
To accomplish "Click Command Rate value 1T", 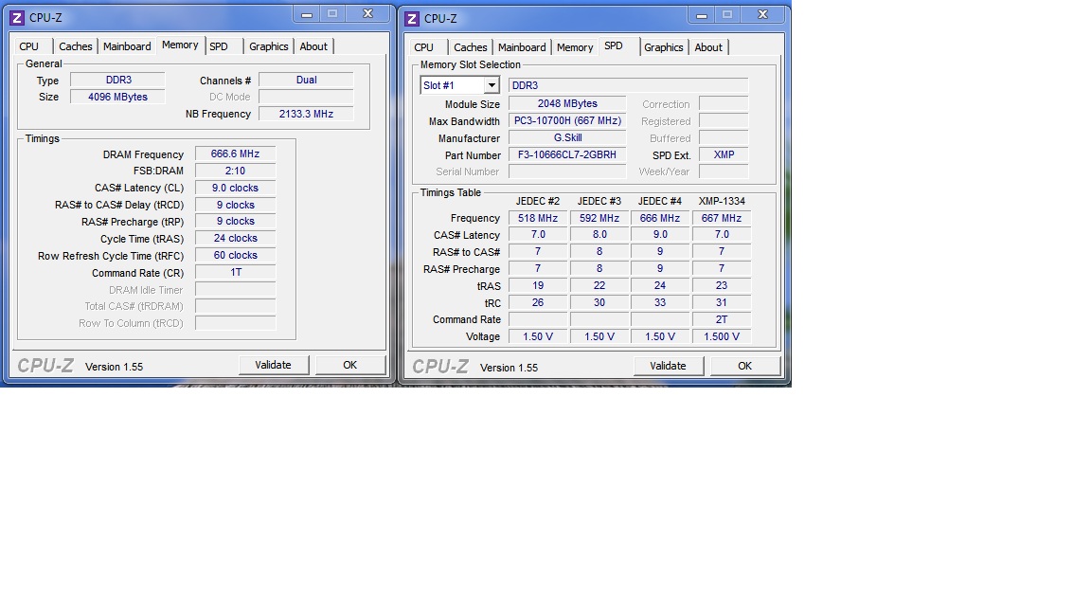I will [235, 272].
